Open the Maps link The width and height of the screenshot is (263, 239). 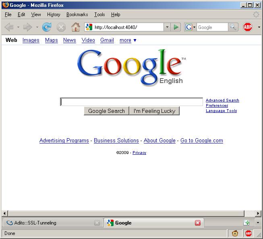(52, 40)
